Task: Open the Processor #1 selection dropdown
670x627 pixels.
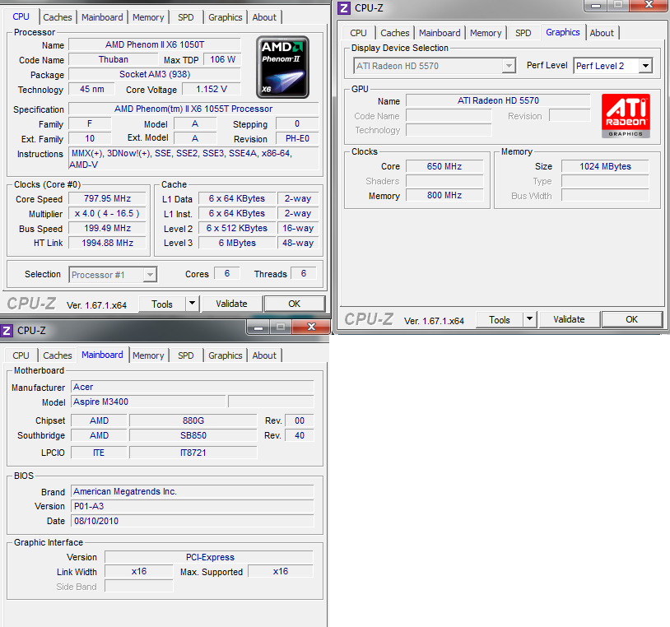Action: [150, 275]
